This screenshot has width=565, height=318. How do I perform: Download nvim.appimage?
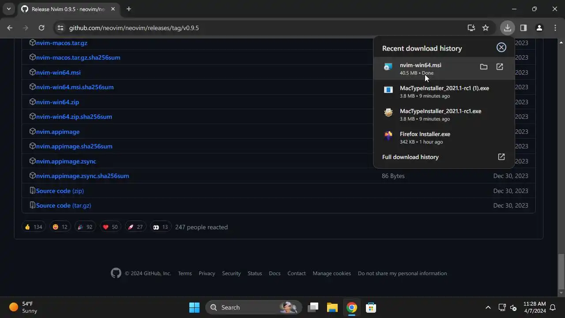(58, 132)
